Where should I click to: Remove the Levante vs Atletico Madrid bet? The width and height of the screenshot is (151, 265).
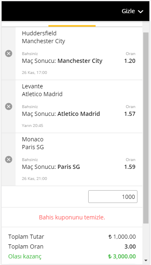9,106
